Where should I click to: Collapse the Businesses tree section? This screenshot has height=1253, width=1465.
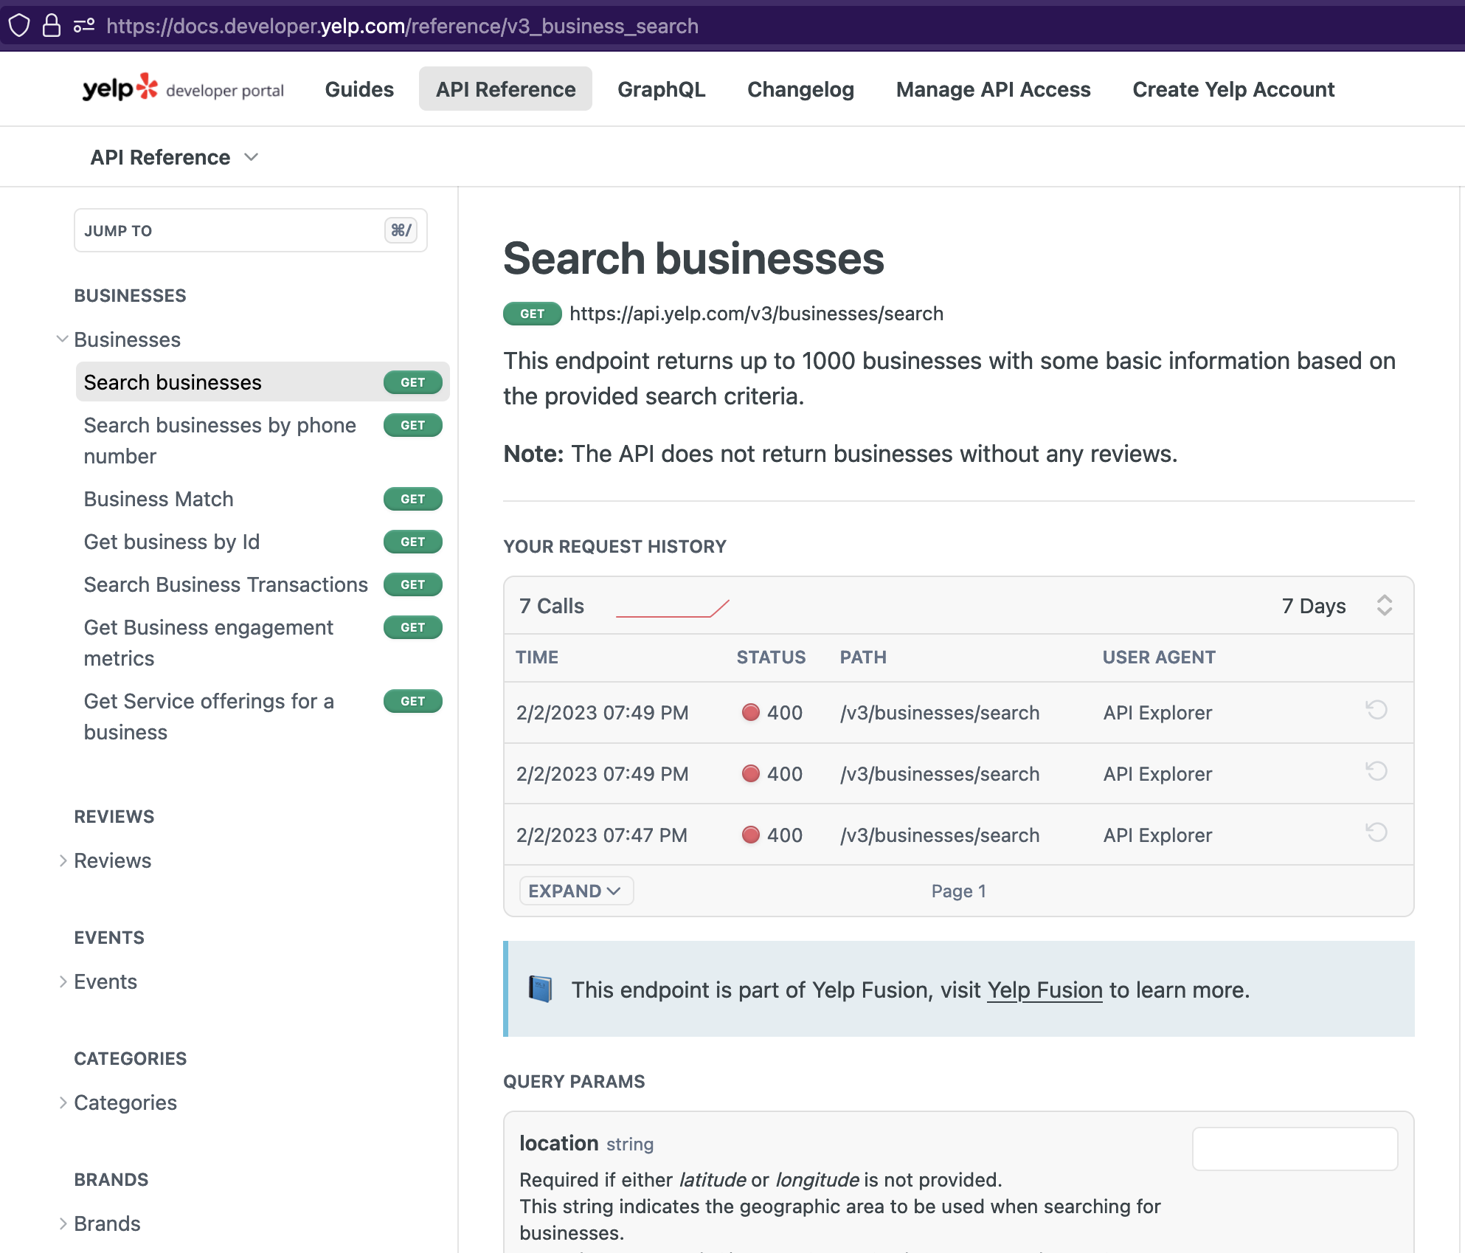click(x=63, y=339)
